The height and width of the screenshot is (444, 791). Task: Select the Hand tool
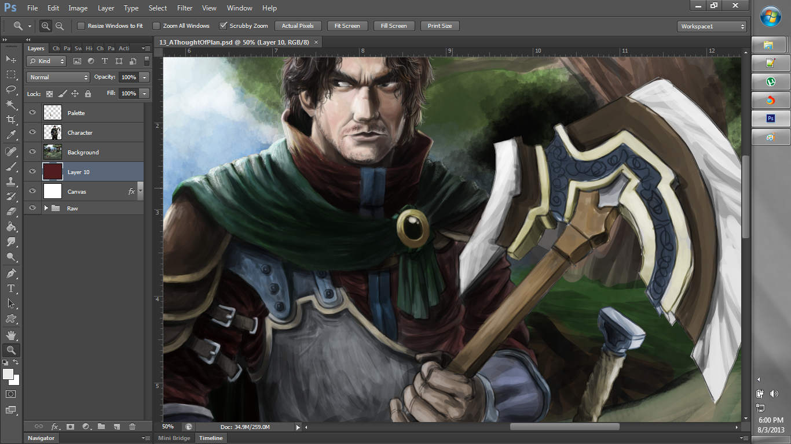click(11, 335)
